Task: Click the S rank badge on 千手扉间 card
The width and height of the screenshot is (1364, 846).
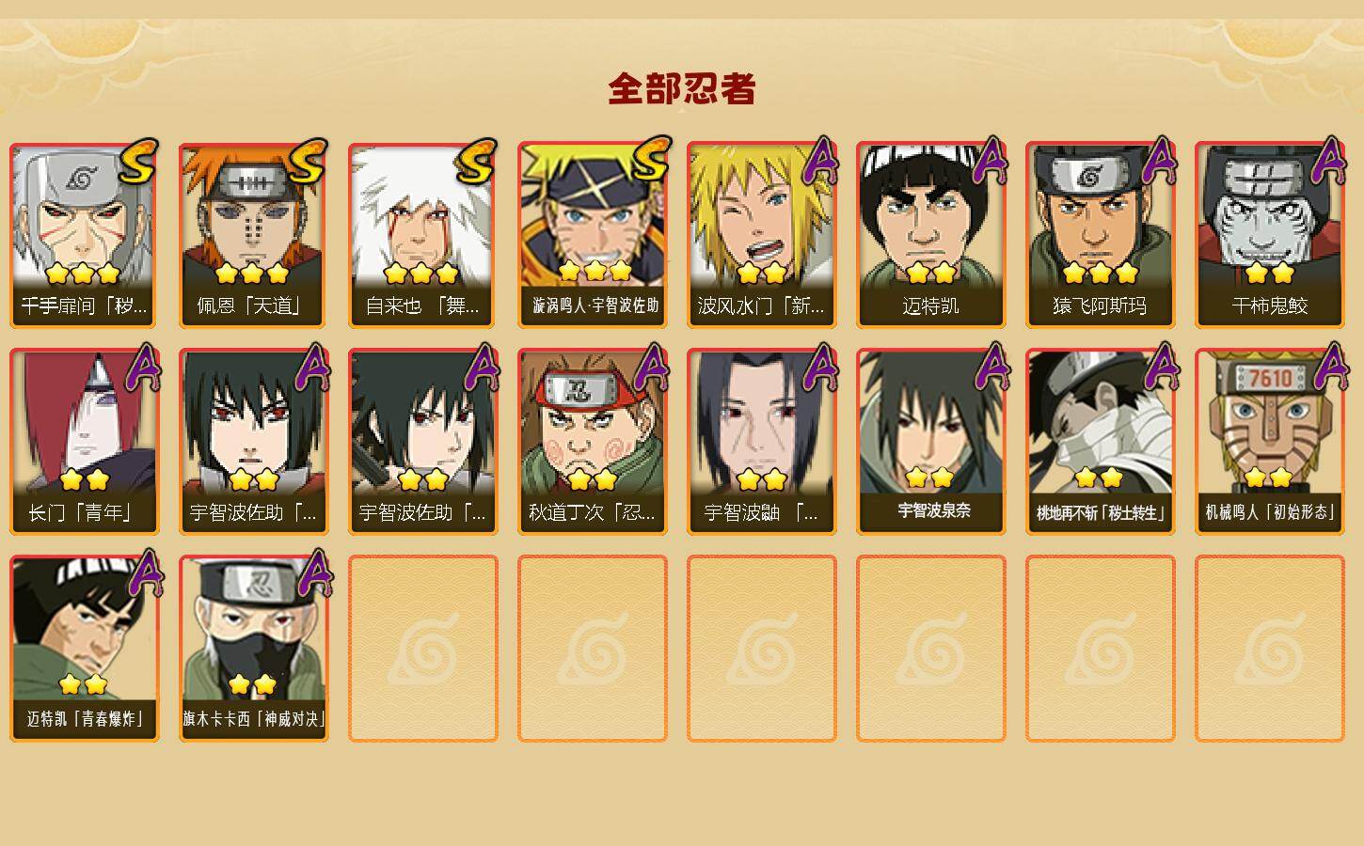Action: tap(139, 162)
